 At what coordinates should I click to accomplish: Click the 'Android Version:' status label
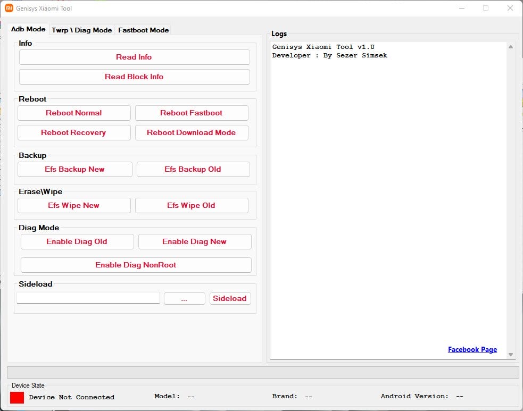414,396
